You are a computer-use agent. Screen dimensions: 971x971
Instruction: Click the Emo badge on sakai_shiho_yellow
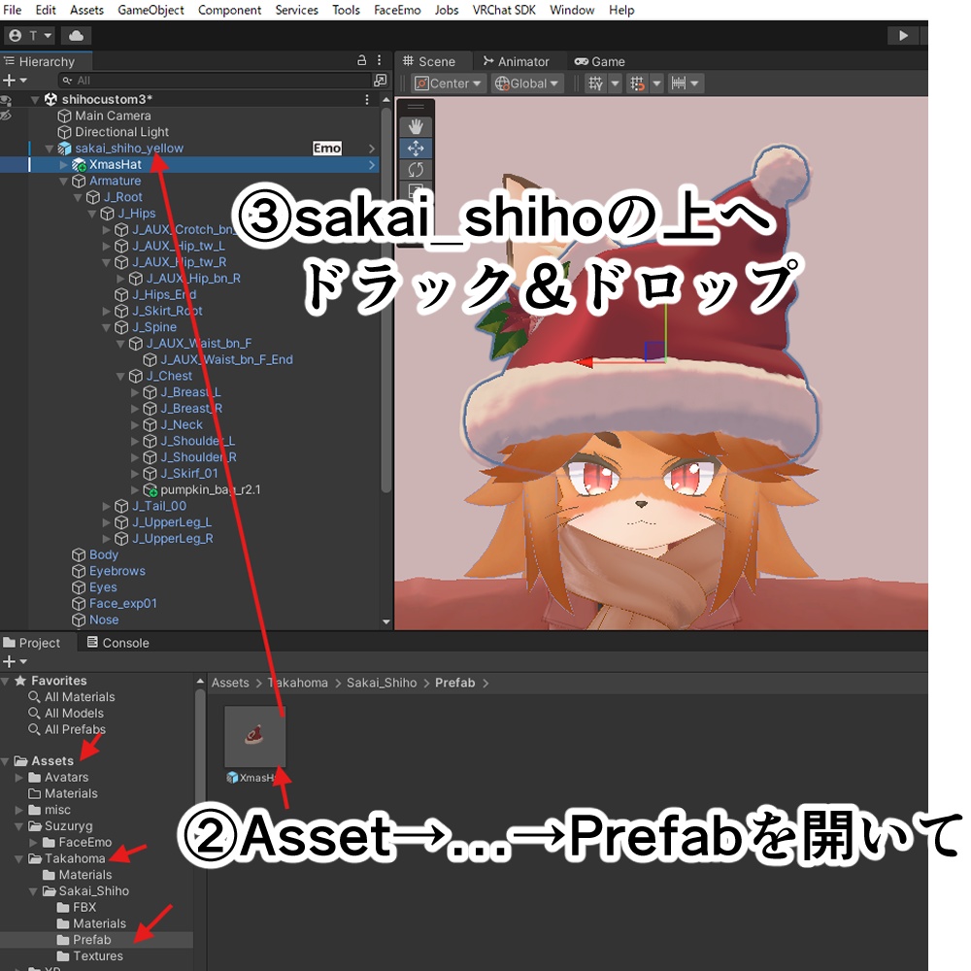(x=327, y=148)
